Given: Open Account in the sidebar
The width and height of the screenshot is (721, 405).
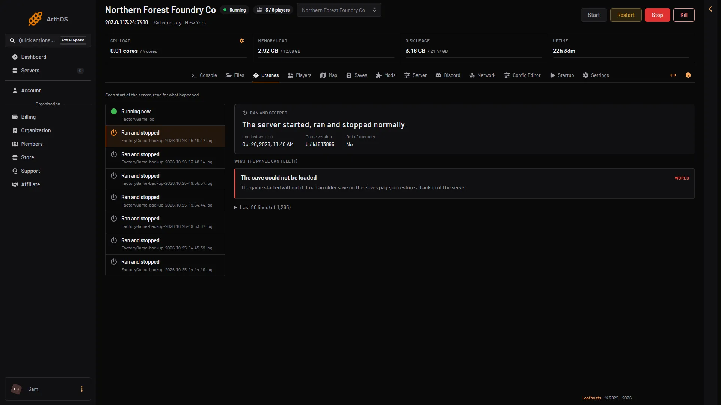Looking at the screenshot, I should click(x=48, y=90).
